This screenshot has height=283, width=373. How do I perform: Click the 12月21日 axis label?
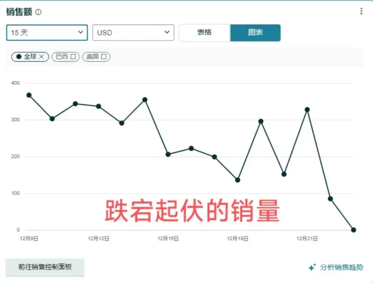[307, 239]
